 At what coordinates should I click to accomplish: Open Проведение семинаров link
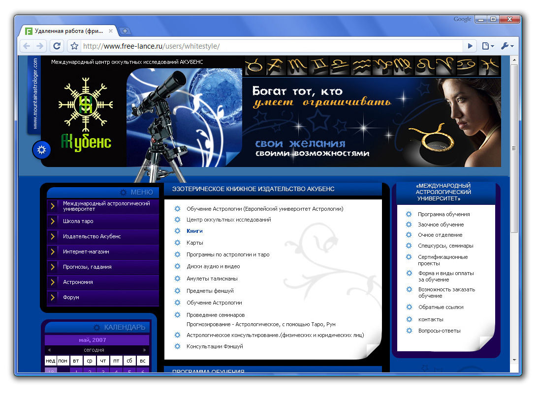tap(216, 315)
